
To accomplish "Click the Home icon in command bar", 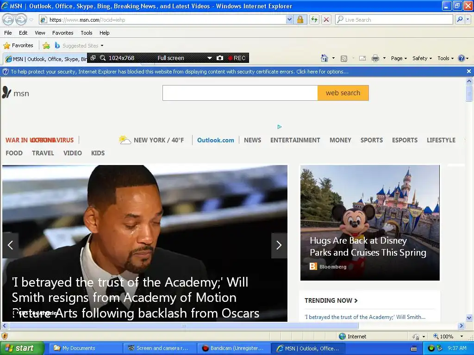I will coord(324,58).
